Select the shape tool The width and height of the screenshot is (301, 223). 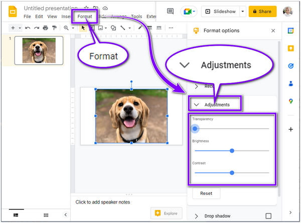[113, 28]
